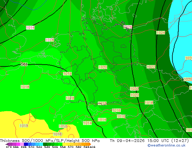Click the legend value 534
This screenshot has width=192, height=148.
click(47, 147)
